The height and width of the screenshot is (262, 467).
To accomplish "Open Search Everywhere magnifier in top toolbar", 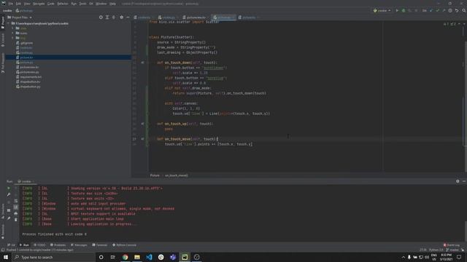I will 464,10.
